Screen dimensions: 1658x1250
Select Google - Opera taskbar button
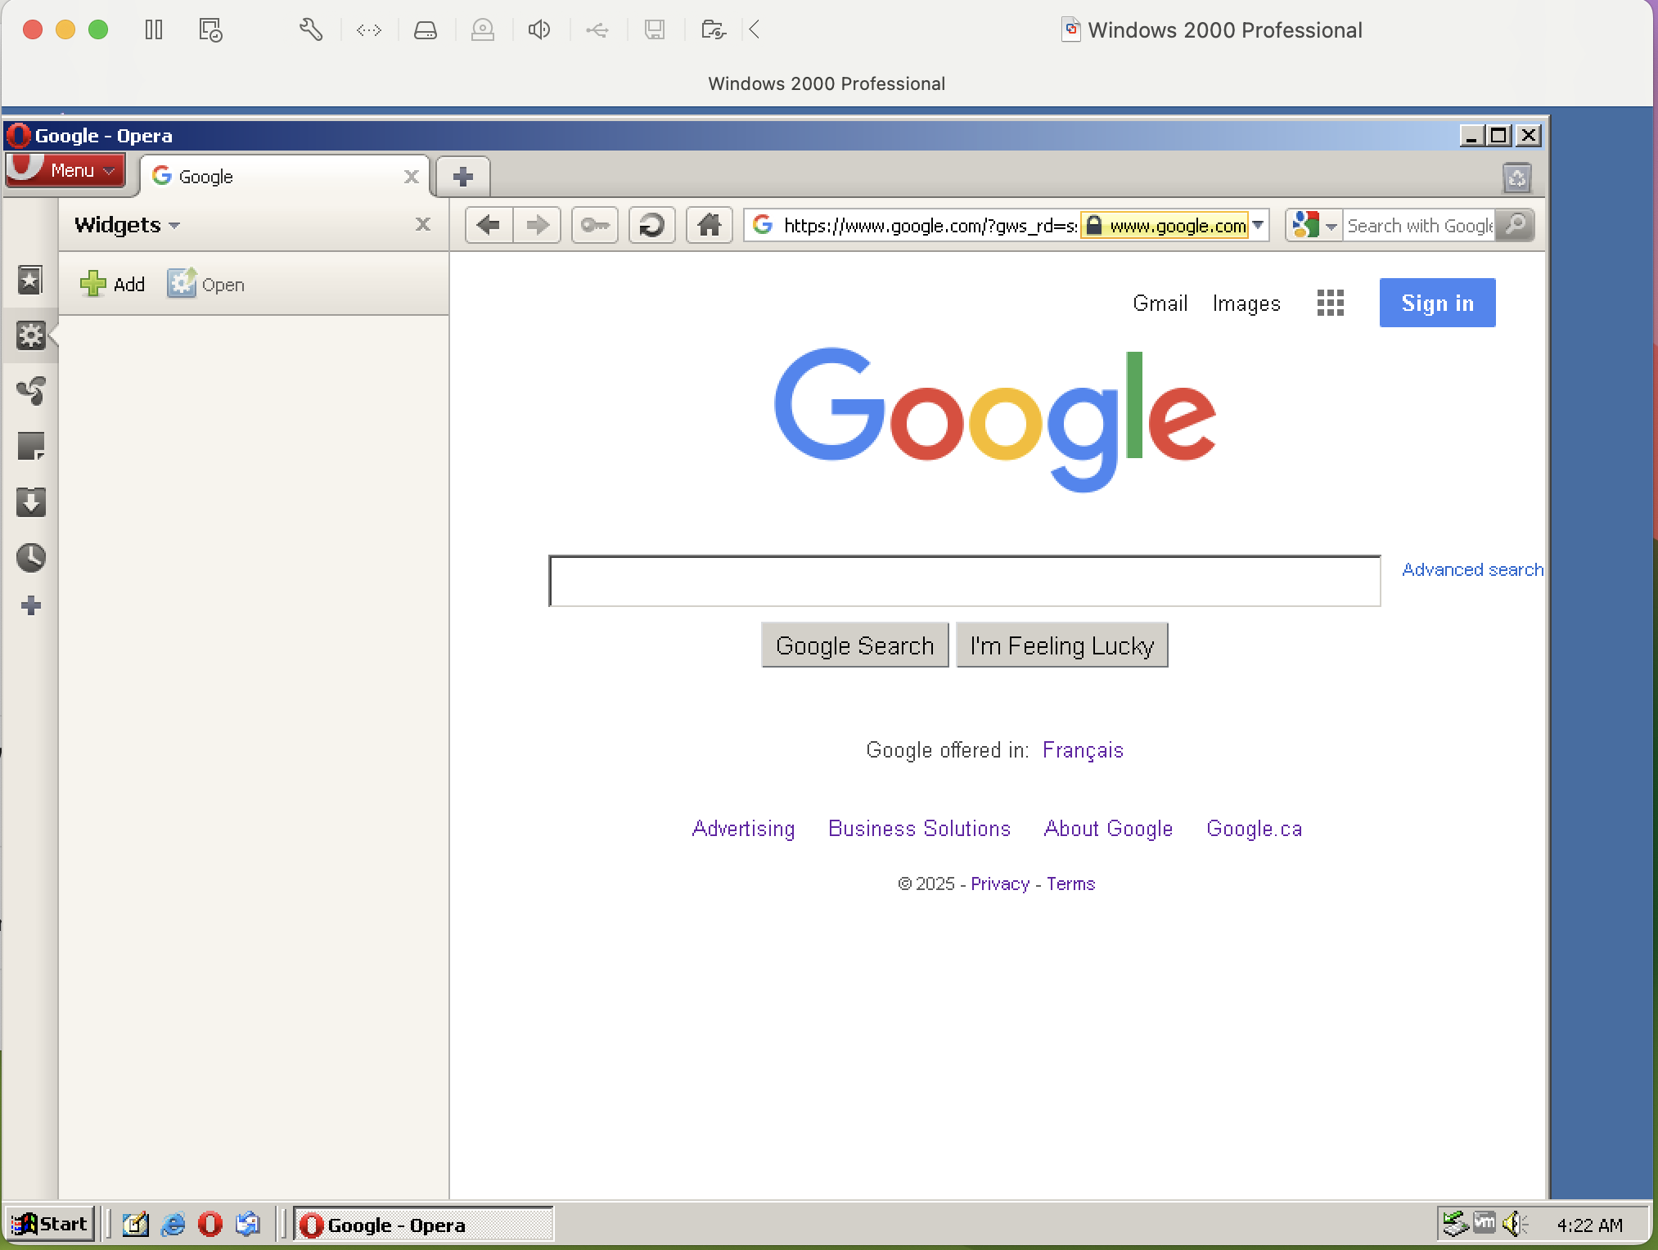(423, 1224)
